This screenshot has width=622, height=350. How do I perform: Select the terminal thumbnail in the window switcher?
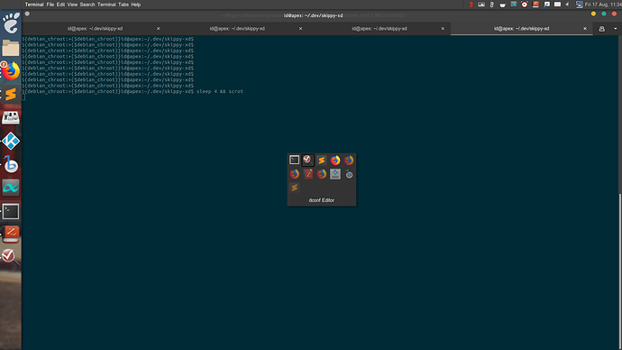pyautogui.click(x=294, y=160)
